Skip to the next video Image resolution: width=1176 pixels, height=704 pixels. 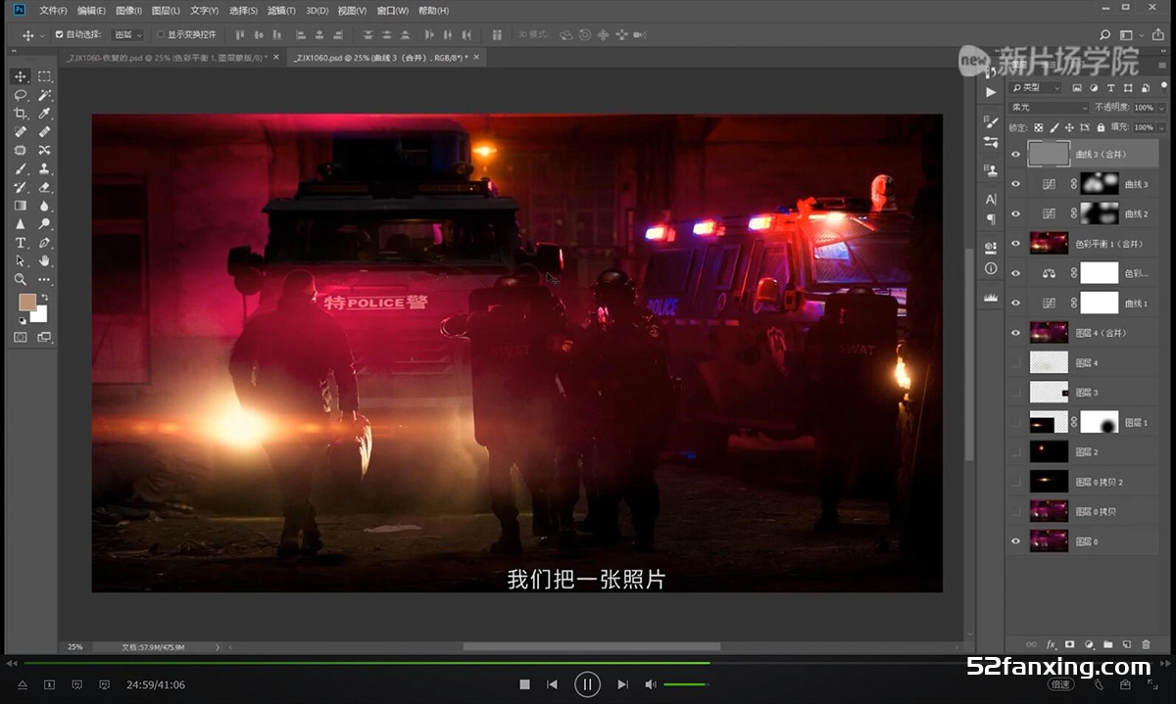coord(622,684)
